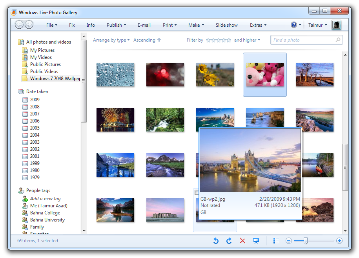
Task: Start slide show from bottom toolbar icon
Action: point(256,241)
